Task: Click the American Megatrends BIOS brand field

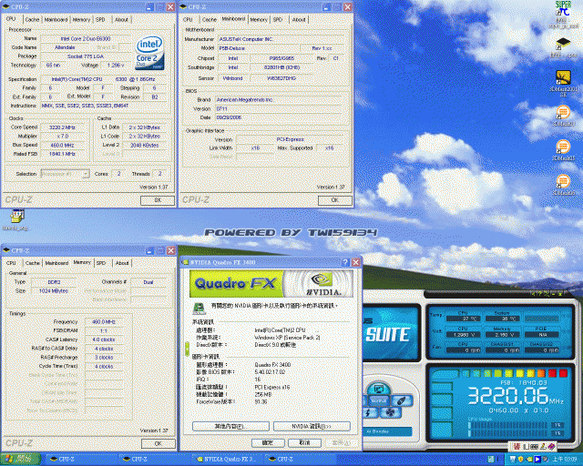Action: click(279, 99)
